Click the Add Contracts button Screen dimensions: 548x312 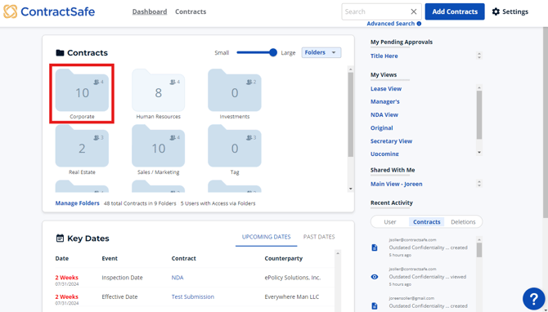[x=455, y=11]
